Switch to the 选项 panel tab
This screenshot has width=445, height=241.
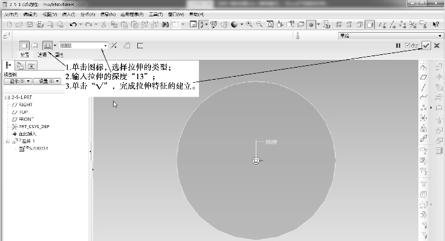pyautogui.click(x=42, y=55)
